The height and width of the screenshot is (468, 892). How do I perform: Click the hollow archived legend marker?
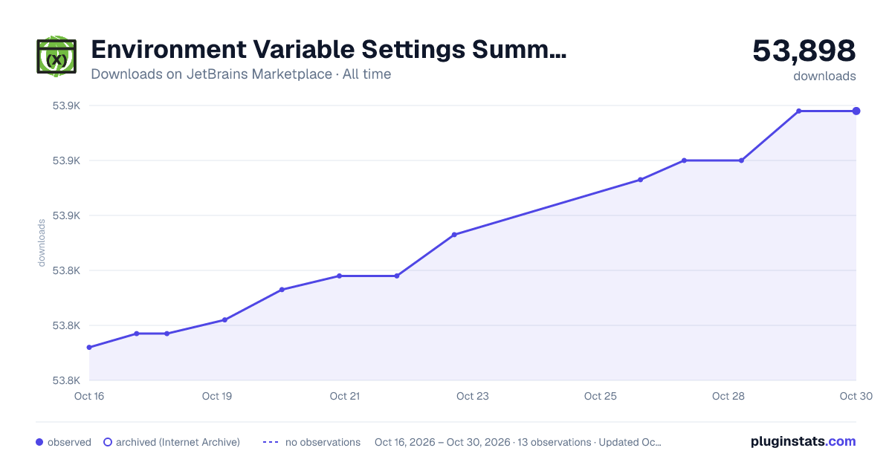108,442
